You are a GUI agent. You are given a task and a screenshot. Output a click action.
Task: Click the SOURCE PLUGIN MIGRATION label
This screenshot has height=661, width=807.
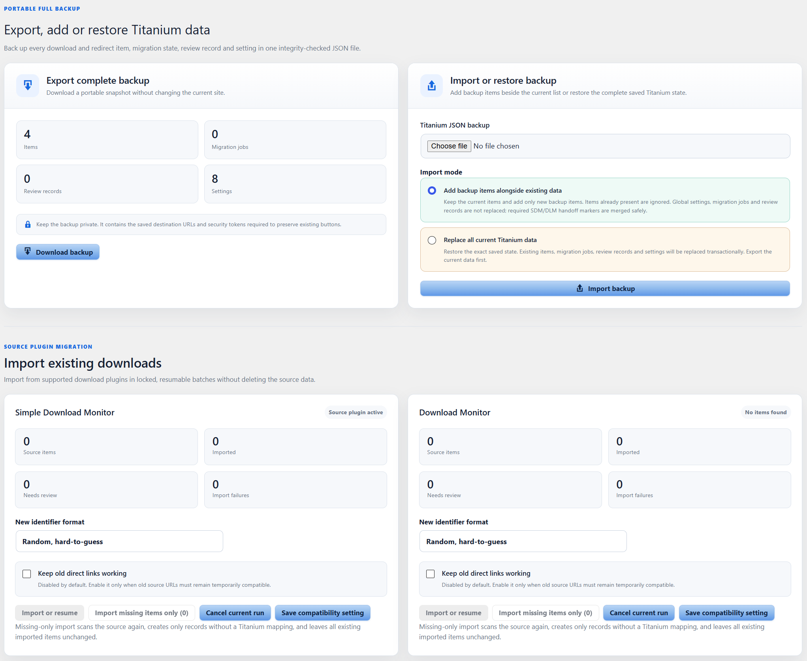[x=48, y=347]
